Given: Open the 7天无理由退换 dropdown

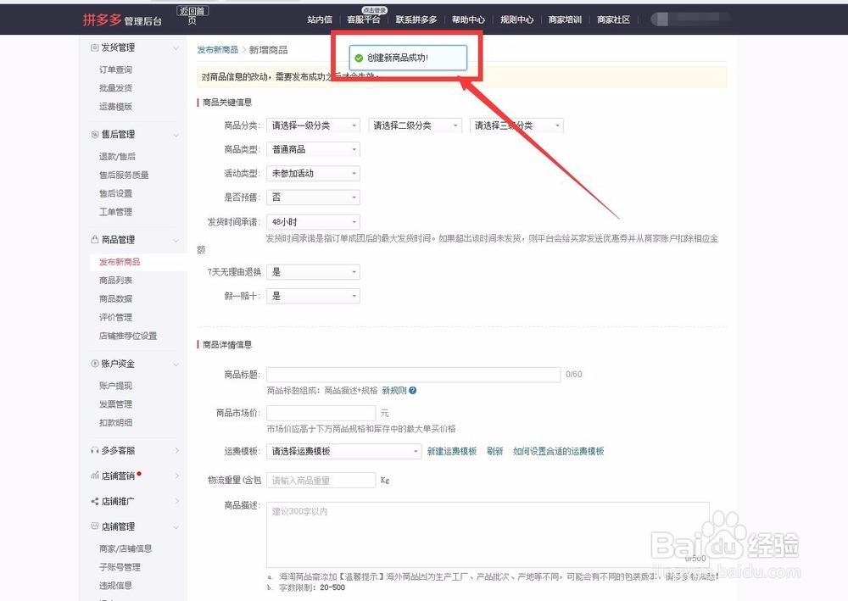Looking at the screenshot, I should coord(313,272).
